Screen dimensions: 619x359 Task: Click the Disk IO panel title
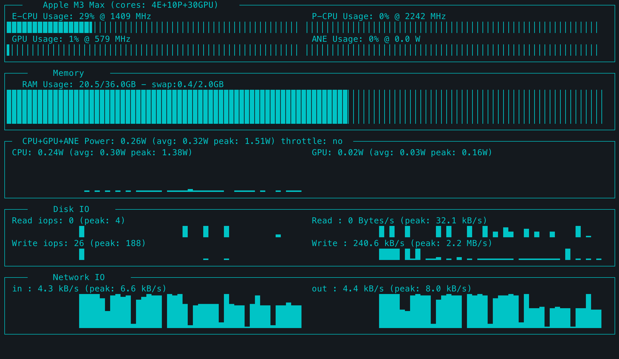71,209
